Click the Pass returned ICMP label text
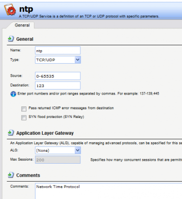 (71, 108)
